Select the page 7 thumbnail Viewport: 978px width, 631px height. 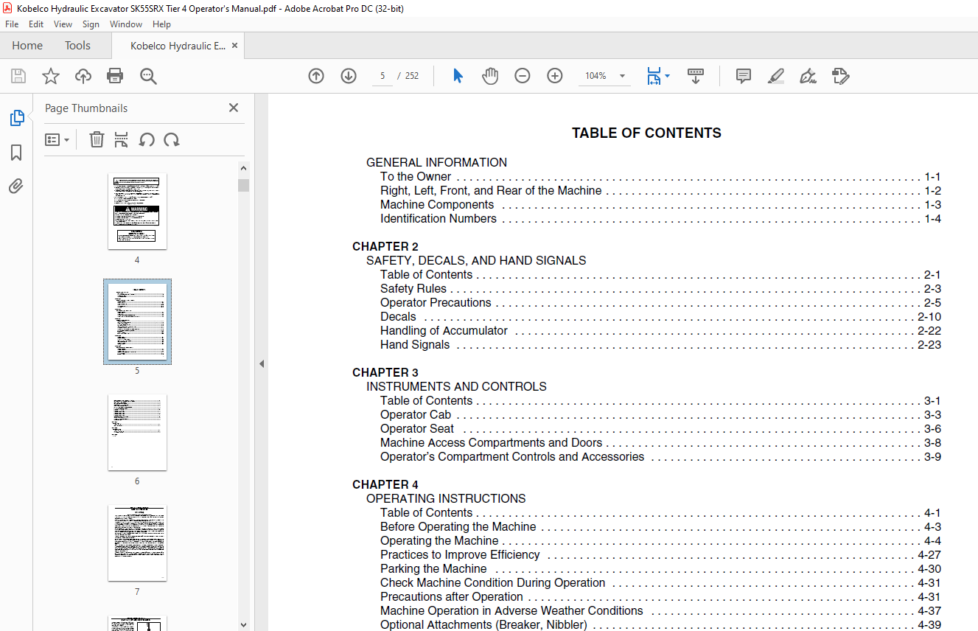coord(137,543)
